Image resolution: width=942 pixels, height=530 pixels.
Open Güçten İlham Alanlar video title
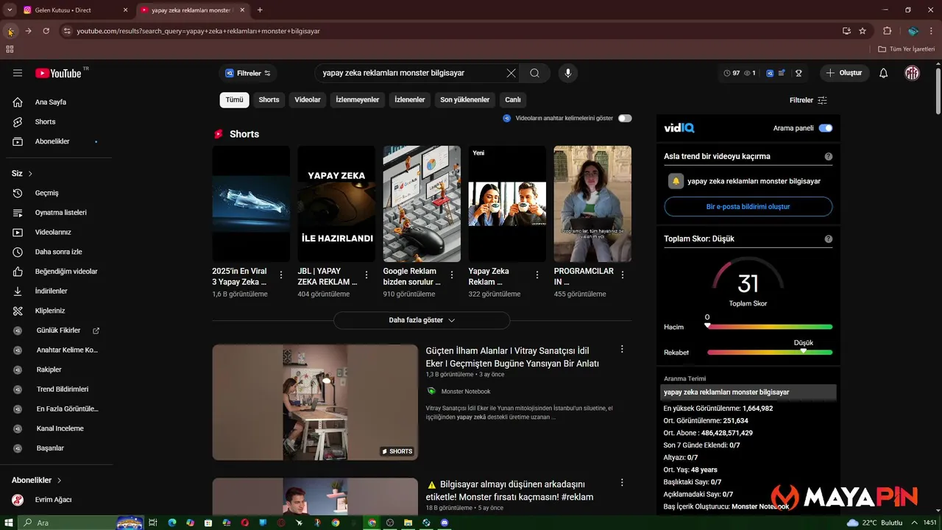click(512, 357)
